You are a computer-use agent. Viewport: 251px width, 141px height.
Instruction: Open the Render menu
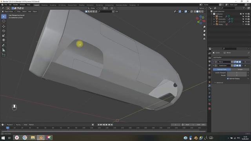(x=16, y=5)
